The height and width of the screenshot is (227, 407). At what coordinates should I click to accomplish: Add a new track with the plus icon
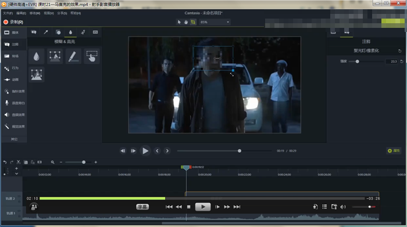[x=17, y=168]
